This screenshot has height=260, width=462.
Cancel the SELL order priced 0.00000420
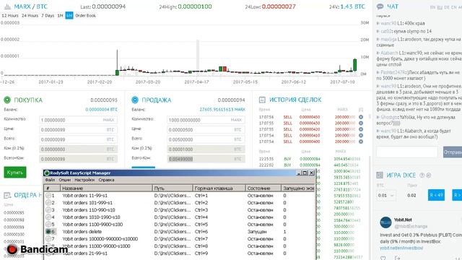coord(361,129)
